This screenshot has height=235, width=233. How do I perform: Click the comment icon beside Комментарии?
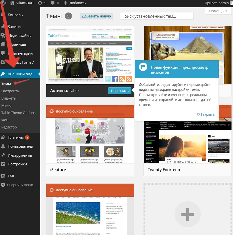coord(3,53)
